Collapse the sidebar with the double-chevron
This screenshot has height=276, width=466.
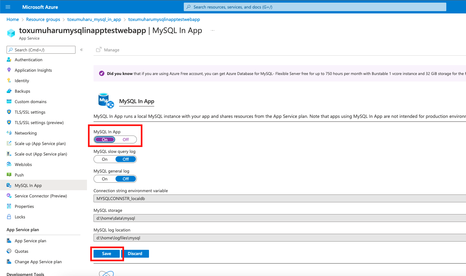click(81, 49)
